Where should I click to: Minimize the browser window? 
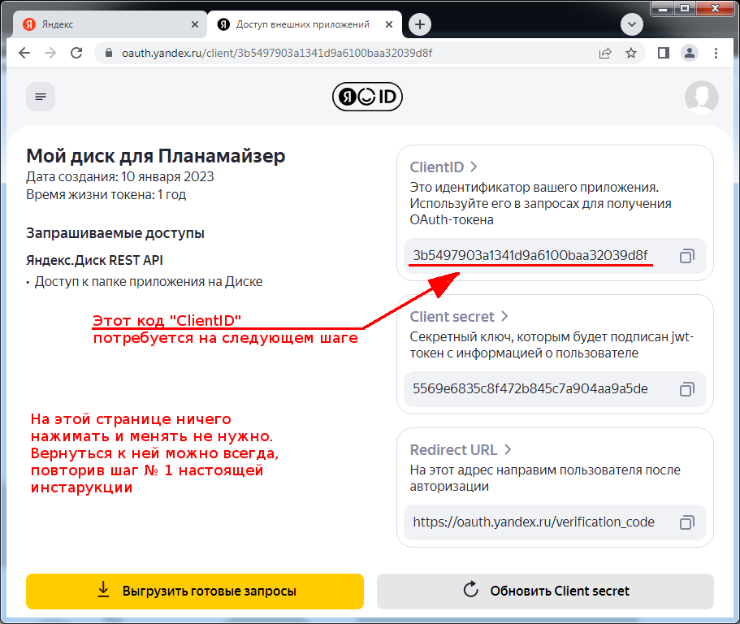(663, 8)
